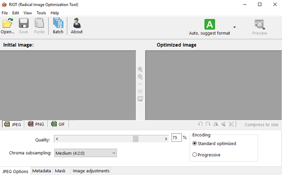Viewport: 282px width, 175px height.
Task: Click Compress to size button
Action: click(x=261, y=124)
